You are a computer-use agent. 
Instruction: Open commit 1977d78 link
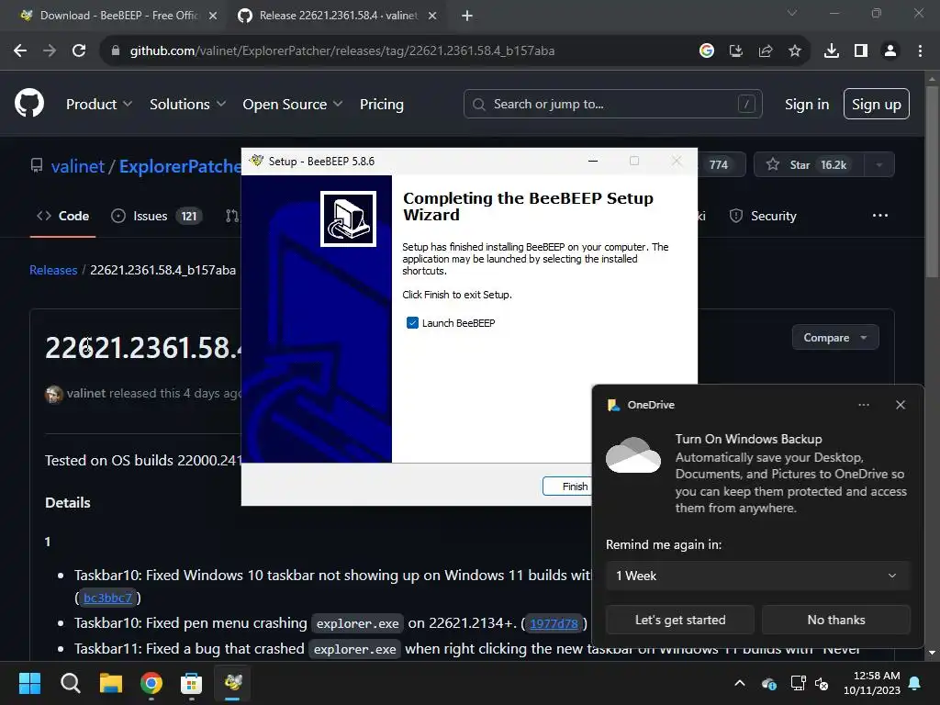554,623
